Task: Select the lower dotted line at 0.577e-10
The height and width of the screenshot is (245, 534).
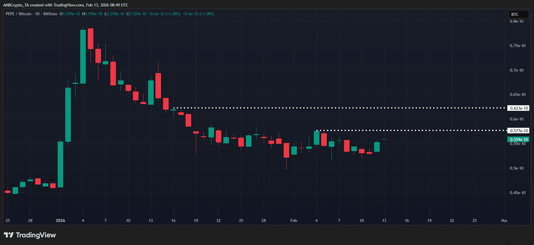Action: 410,130
